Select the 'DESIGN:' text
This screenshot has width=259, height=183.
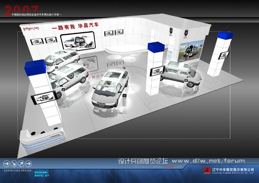(41, 172)
